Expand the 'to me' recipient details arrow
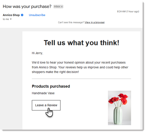 11,19
